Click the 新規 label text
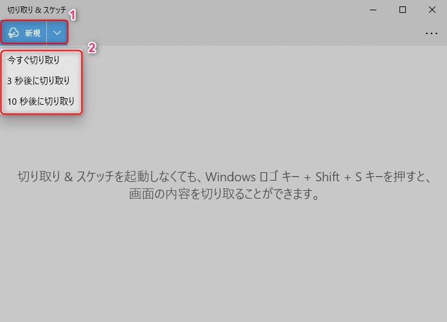 point(33,33)
